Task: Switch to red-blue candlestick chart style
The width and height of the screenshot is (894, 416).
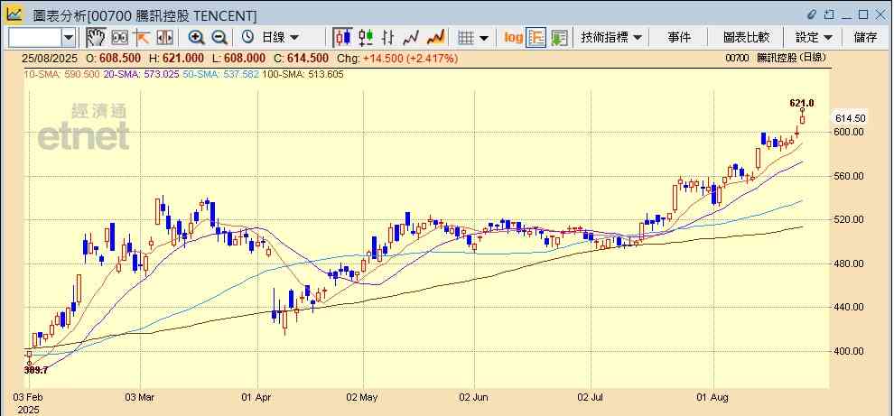Action: pos(342,38)
